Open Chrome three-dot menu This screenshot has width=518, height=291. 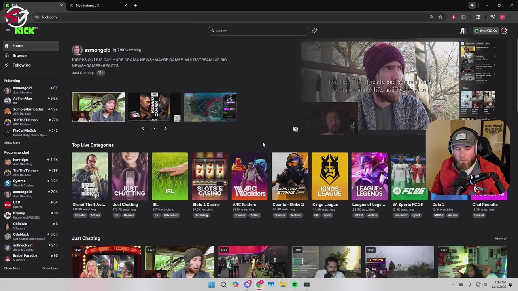[x=512, y=17]
